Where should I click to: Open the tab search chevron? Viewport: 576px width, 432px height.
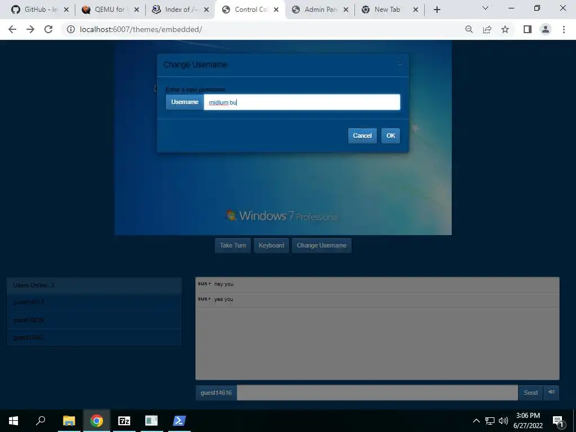click(485, 8)
